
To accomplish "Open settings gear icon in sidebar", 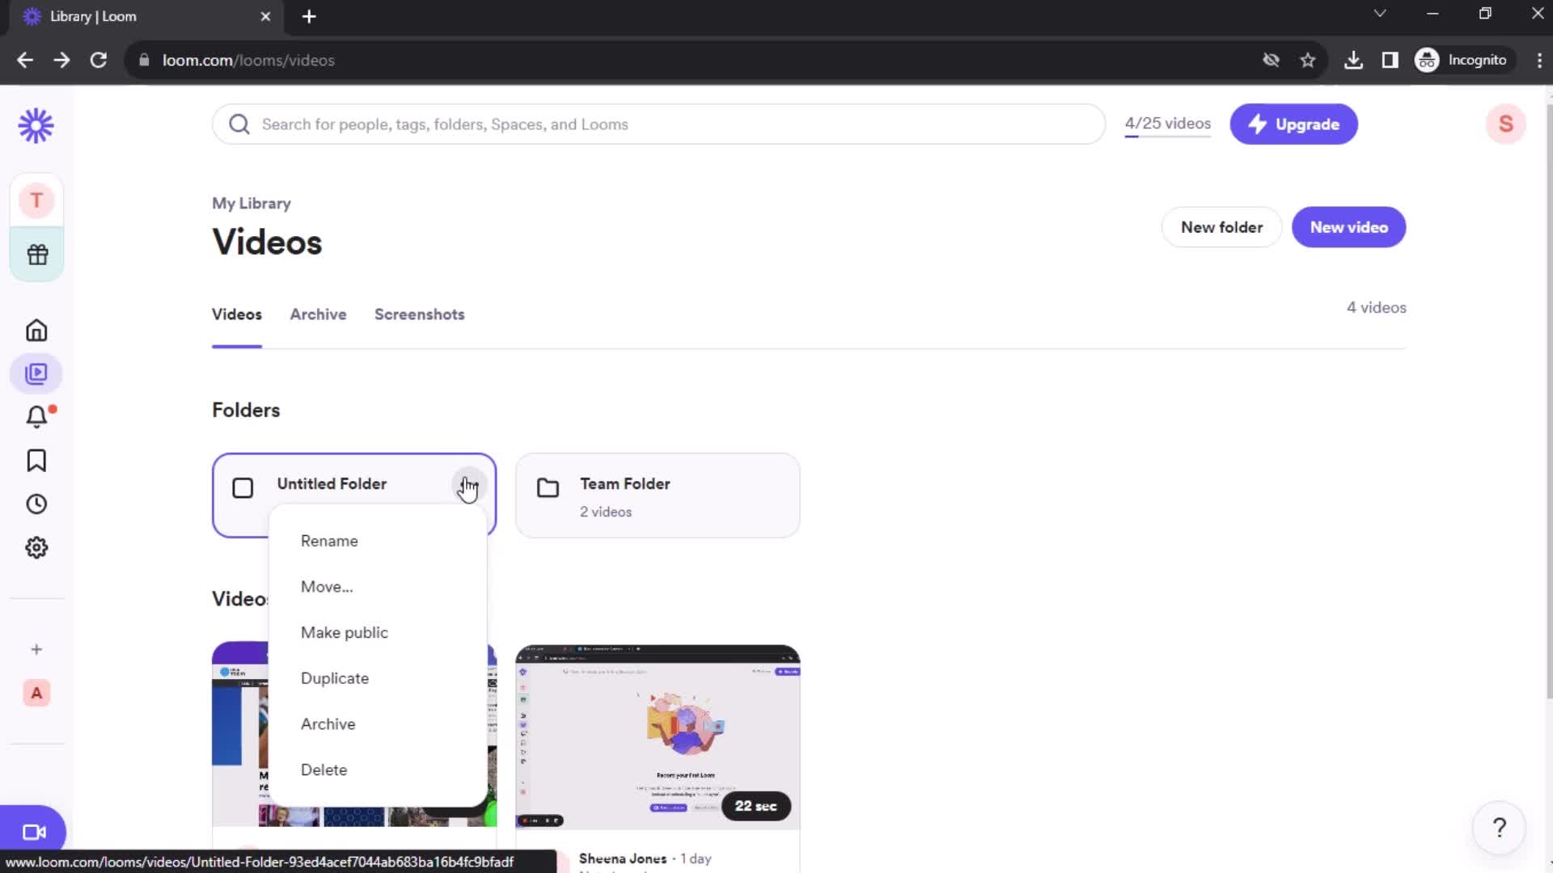I will pyautogui.click(x=36, y=546).
